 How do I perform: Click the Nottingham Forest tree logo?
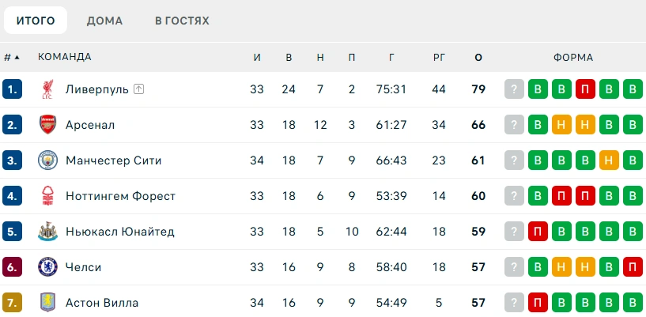click(47, 195)
